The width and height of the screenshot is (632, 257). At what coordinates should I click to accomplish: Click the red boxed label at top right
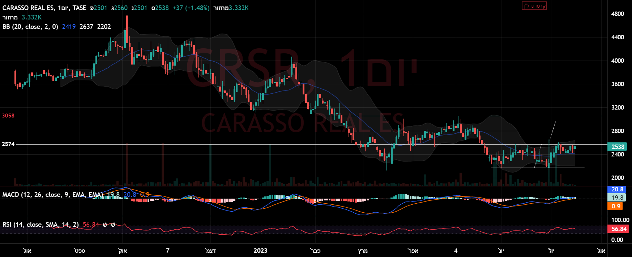coord(534,6)
